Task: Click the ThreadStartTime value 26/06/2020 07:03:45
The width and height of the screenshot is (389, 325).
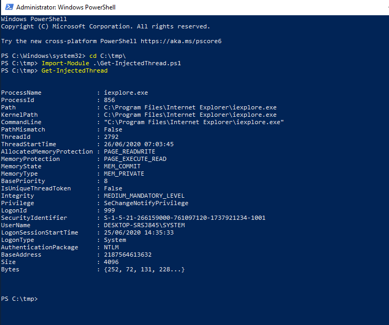Action: [139, 144]
